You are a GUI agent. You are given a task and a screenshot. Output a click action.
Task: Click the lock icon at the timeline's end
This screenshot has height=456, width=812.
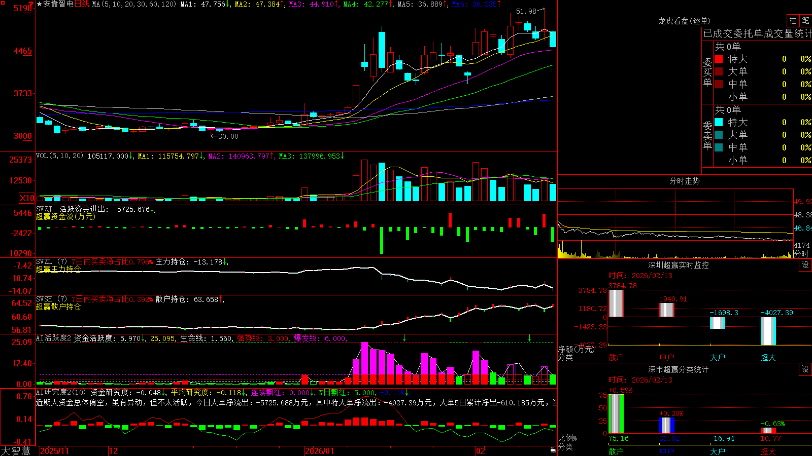coord(553,450)
